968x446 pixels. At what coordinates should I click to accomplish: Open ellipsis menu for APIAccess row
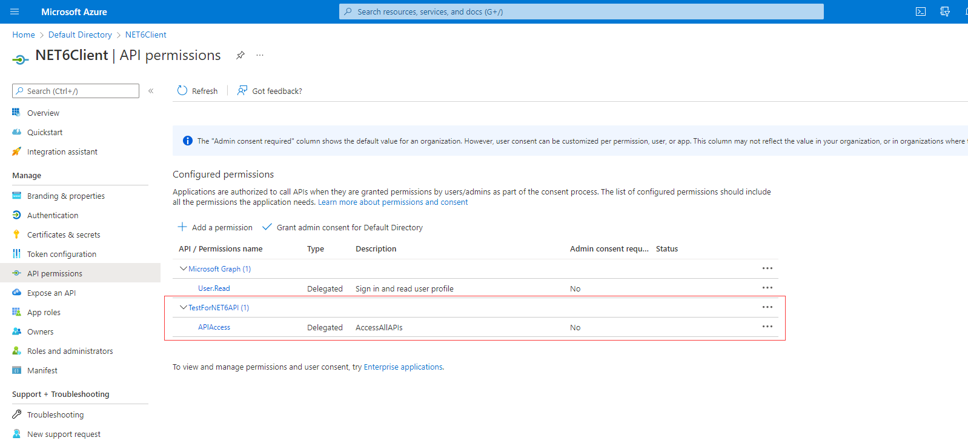767,327
